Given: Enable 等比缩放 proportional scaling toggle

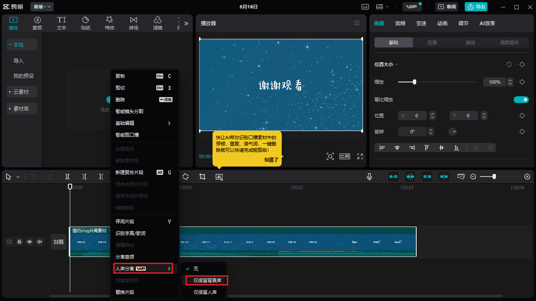Looking at the screenshot, I should [x=521, y=99].
